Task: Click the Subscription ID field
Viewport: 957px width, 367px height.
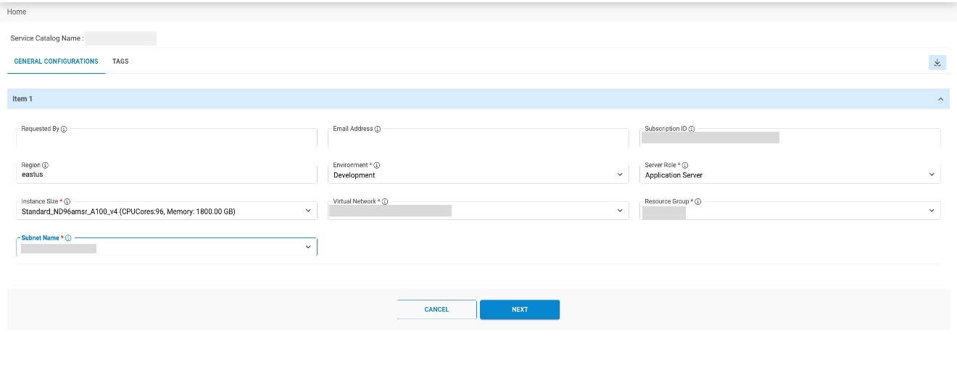Action: point(790,138)
